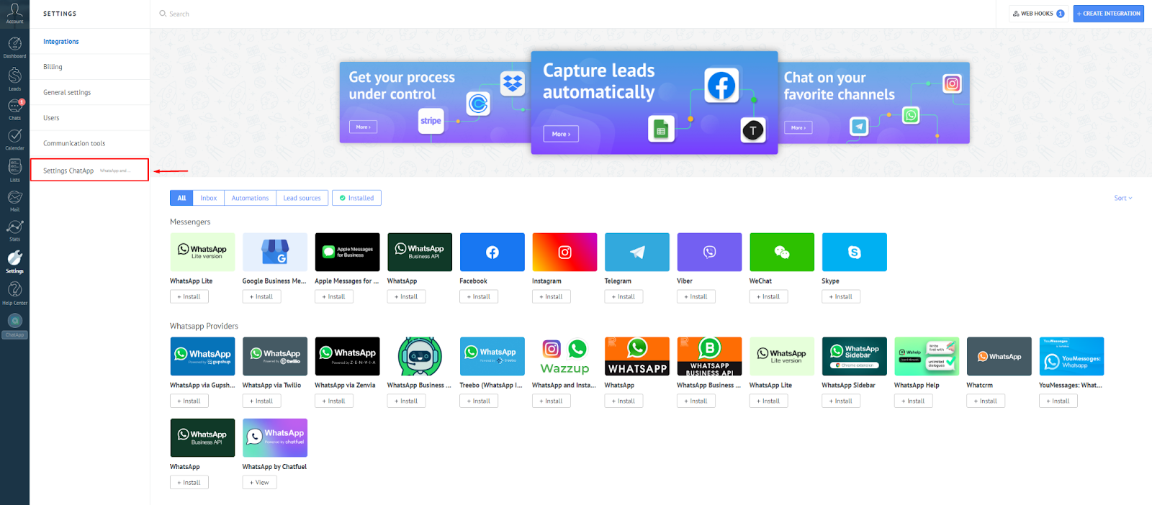
Task: Open ChatApp icon in sidebar
Action: [x=14, y=326]
